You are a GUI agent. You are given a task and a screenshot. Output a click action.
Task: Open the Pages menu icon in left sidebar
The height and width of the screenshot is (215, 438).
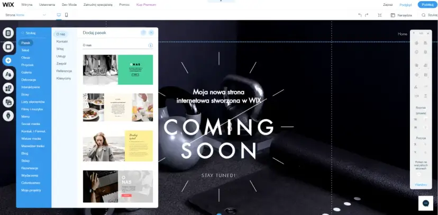point(8,33)
